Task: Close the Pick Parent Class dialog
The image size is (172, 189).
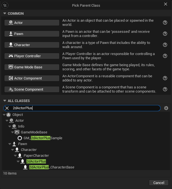Action: [166, 4]
